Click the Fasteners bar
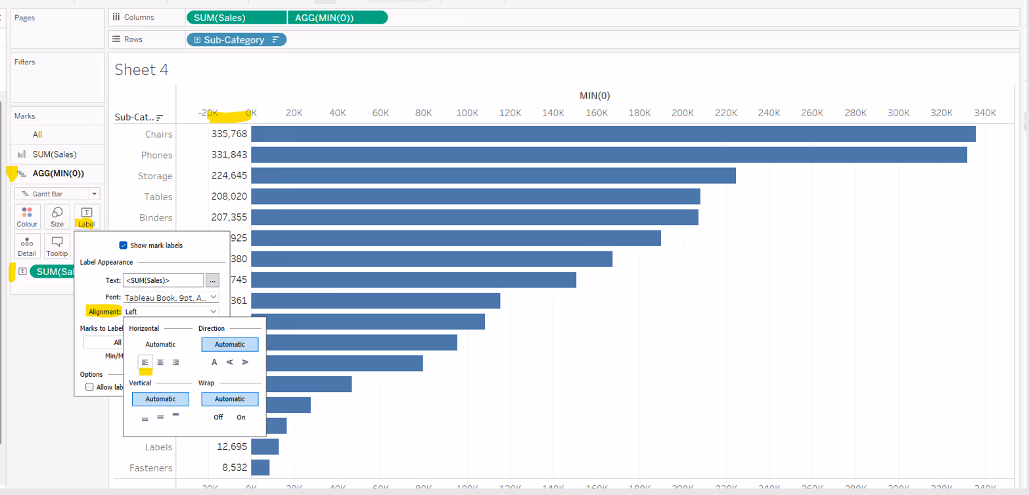Image resolution: width=1029 pixels, height=495 pixels. click(260, 467)
